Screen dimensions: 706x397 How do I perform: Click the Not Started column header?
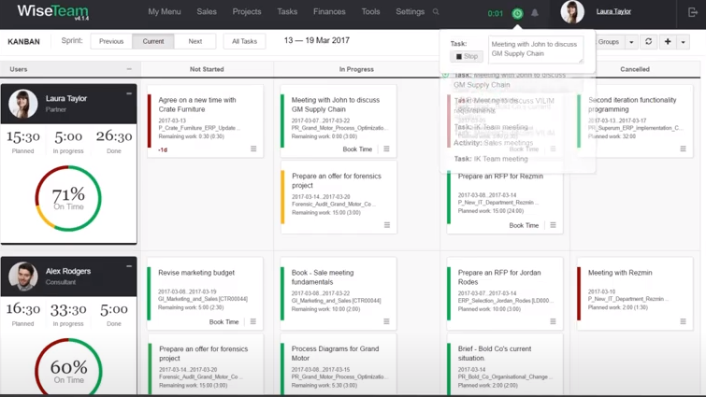(207, 69)
